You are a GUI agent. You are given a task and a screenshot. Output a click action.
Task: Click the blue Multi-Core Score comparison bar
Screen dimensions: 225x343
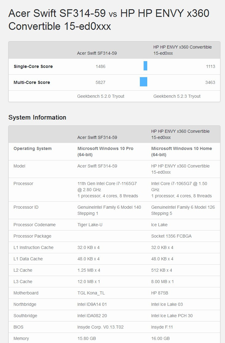[x=144, y=82]
